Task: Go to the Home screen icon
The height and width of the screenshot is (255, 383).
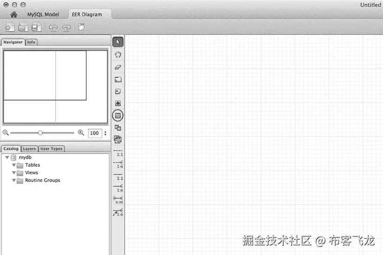Action: 13,15
